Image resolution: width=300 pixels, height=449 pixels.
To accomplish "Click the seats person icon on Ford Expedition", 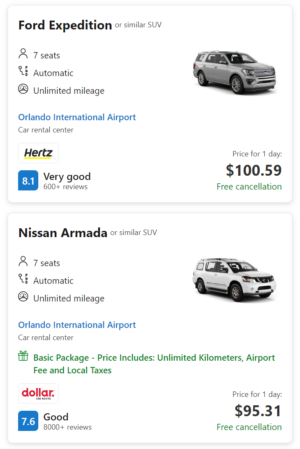I will [23, 54].
